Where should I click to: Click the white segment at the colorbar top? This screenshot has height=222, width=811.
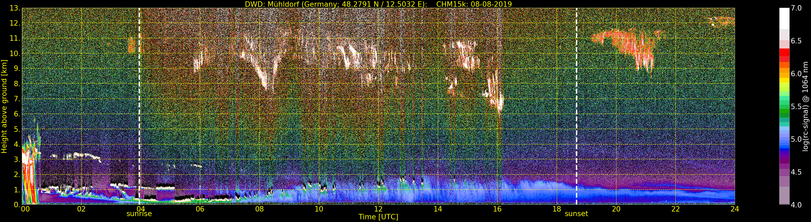[x=784, y=18]
